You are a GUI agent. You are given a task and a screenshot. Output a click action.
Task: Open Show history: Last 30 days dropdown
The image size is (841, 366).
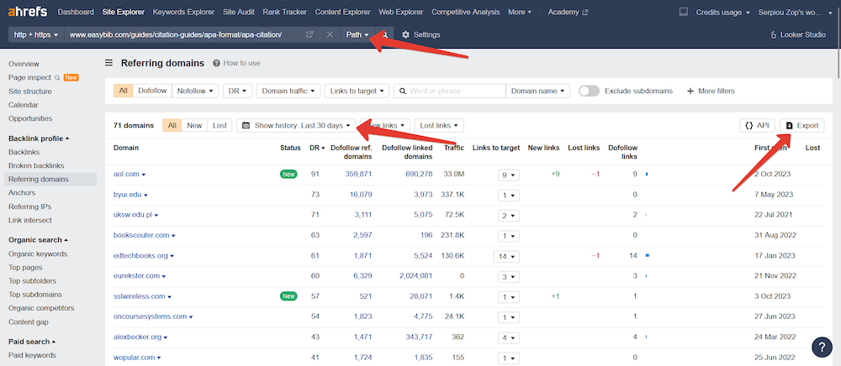[x=296, y=125]
